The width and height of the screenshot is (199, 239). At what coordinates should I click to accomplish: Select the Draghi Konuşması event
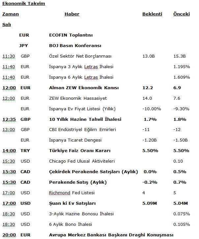pos(111,235)
